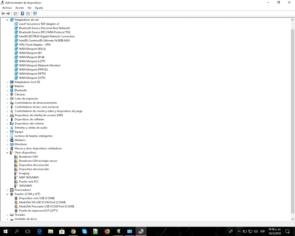This screenshot has height=236, width=295.
Task: Click the Imaging unknown device icon
Action: click(x=16, y=173)
